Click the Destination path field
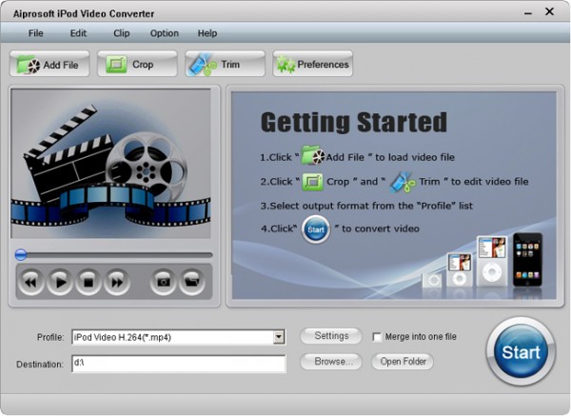This screenshot has width=571, height=416. (179, 364)
